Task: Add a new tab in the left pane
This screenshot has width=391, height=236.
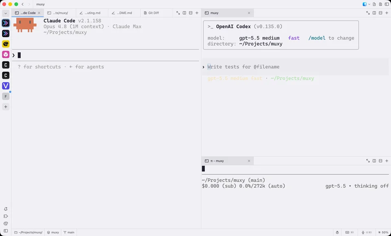Action: 197,13
